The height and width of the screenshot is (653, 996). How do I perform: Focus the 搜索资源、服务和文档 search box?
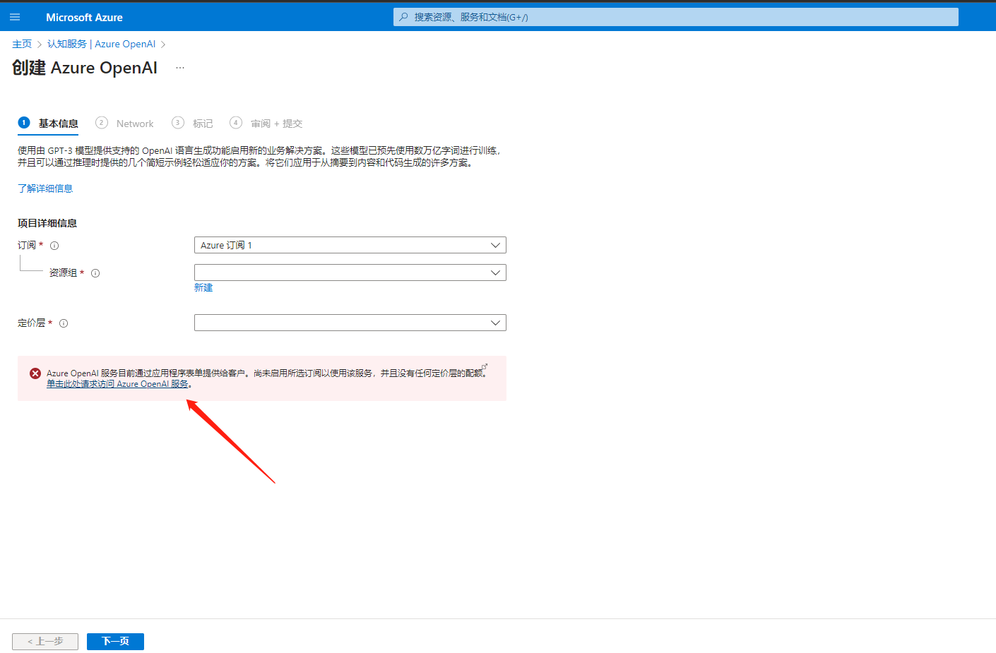point(676,17)
